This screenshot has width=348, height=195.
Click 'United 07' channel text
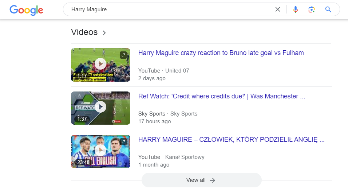[177, 71]
